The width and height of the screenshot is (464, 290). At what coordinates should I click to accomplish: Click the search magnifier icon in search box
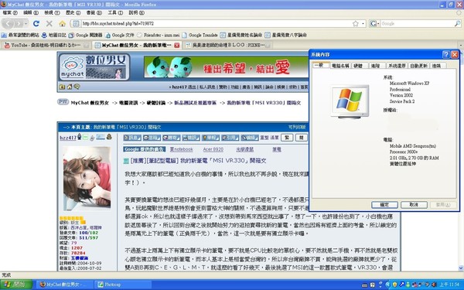[457, 23]
